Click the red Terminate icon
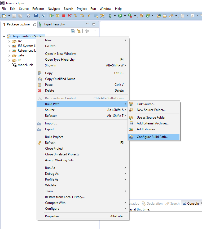 pyautogui.click(x=64, y=16)
